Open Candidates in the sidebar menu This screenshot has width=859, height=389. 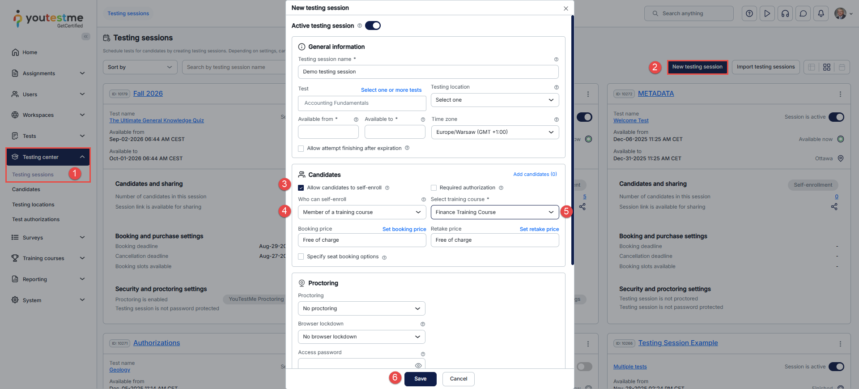[x=26, y=189]
